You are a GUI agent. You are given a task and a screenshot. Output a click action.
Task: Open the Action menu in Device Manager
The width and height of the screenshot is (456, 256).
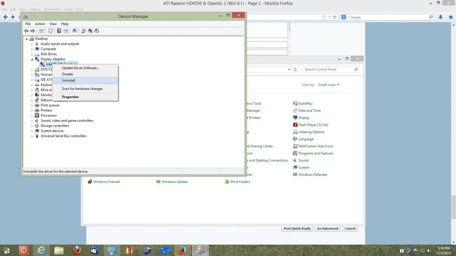coord(40,24)
